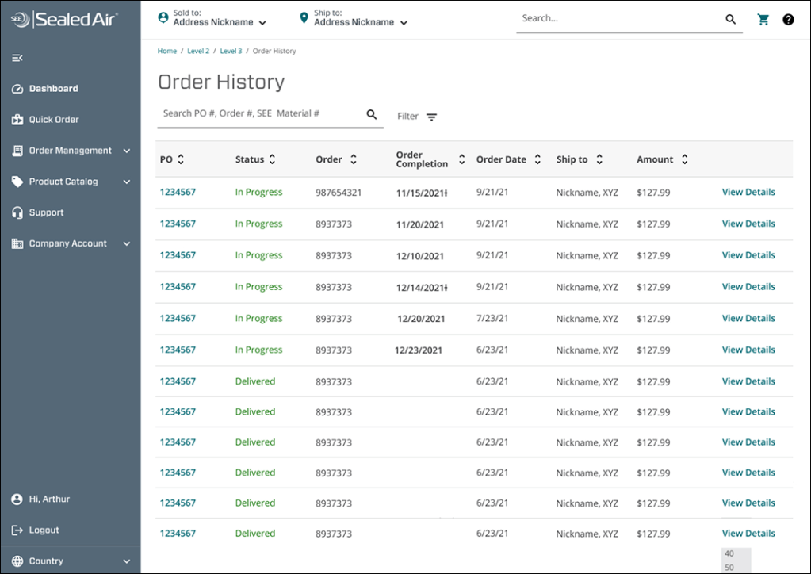Viewport: 811px width, 574px height.
Task: Click the order search magnifier icon
Action: click(372, 115)
